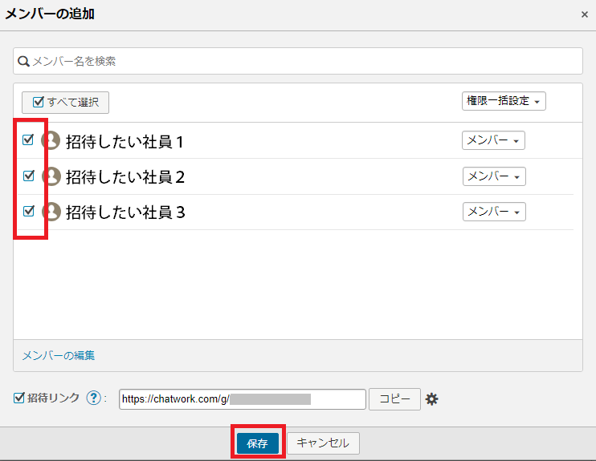Viewport: 596px width, 461px height.
Task: Click the 保存 save button
Action: 257,443
